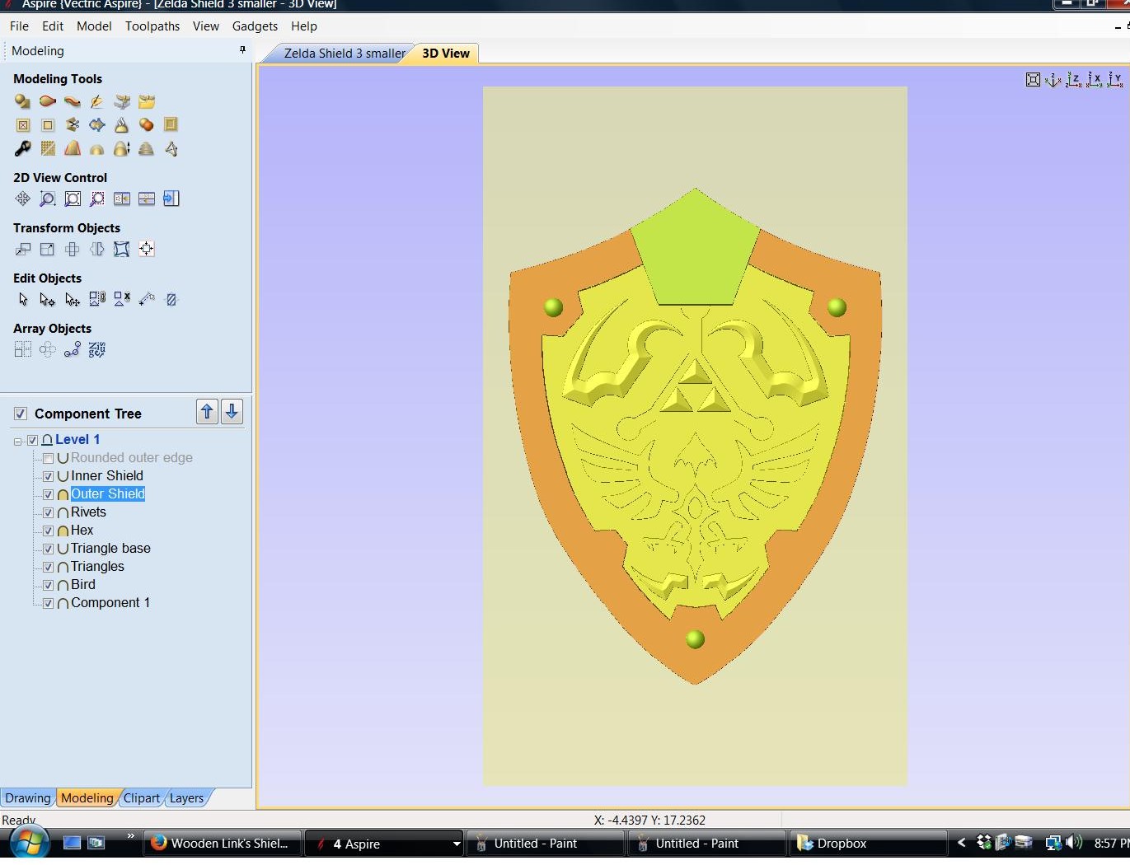The height and width of the screenshot is (865, 1130).
Task: Enable the Rounded outer edge component
Action: pos(48,458)
